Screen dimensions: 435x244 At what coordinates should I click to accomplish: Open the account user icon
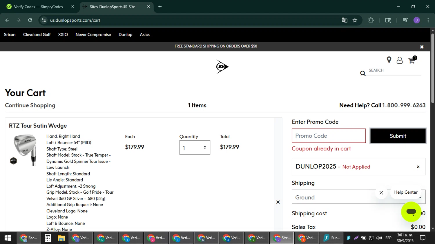(x=400, y=60)
